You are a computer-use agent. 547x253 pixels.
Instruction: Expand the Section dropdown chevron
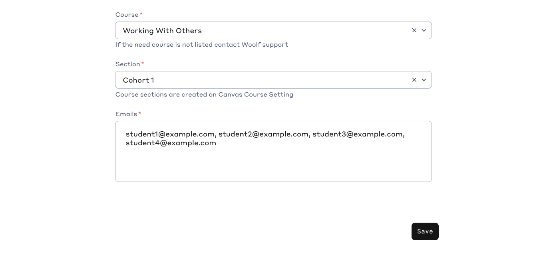pos(424,80)
